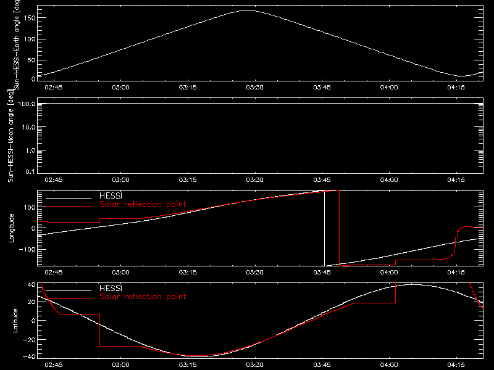Click 04:00 time label under Latitude plot
This screenshot has width=494, height=370.
coord(389,364)
